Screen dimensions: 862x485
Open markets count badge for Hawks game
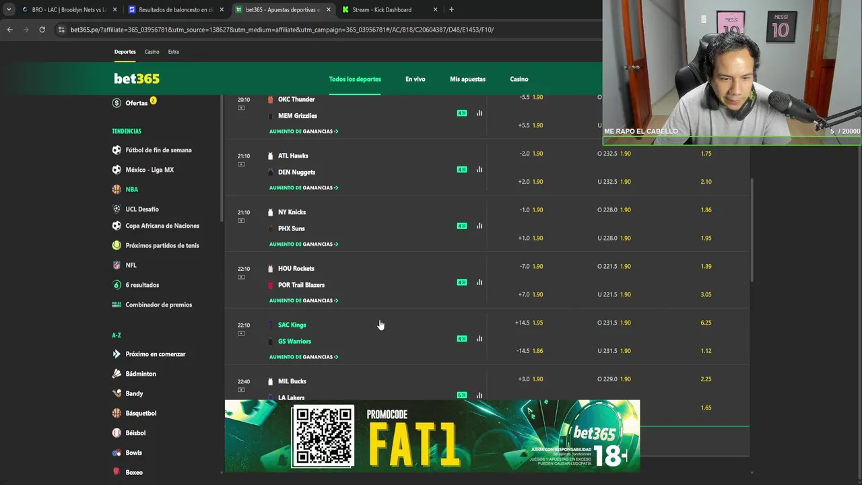click(462, 169)
